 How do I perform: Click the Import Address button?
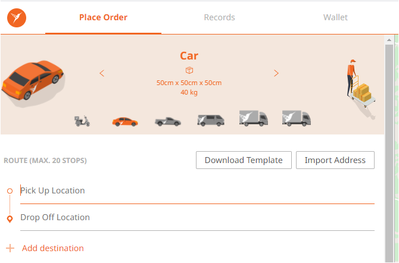click(335, 160)
